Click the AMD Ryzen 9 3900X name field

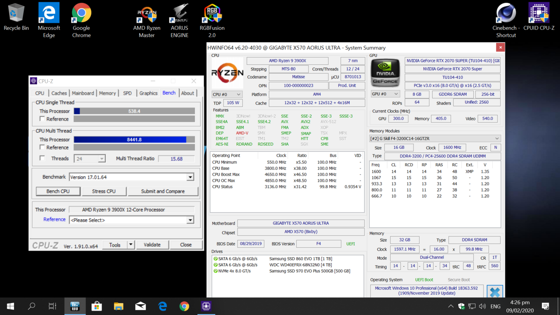[287, 61]
